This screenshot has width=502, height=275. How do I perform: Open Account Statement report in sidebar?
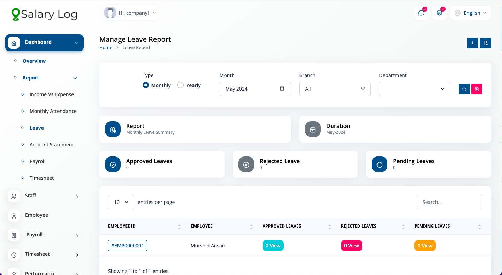(52, 145)
